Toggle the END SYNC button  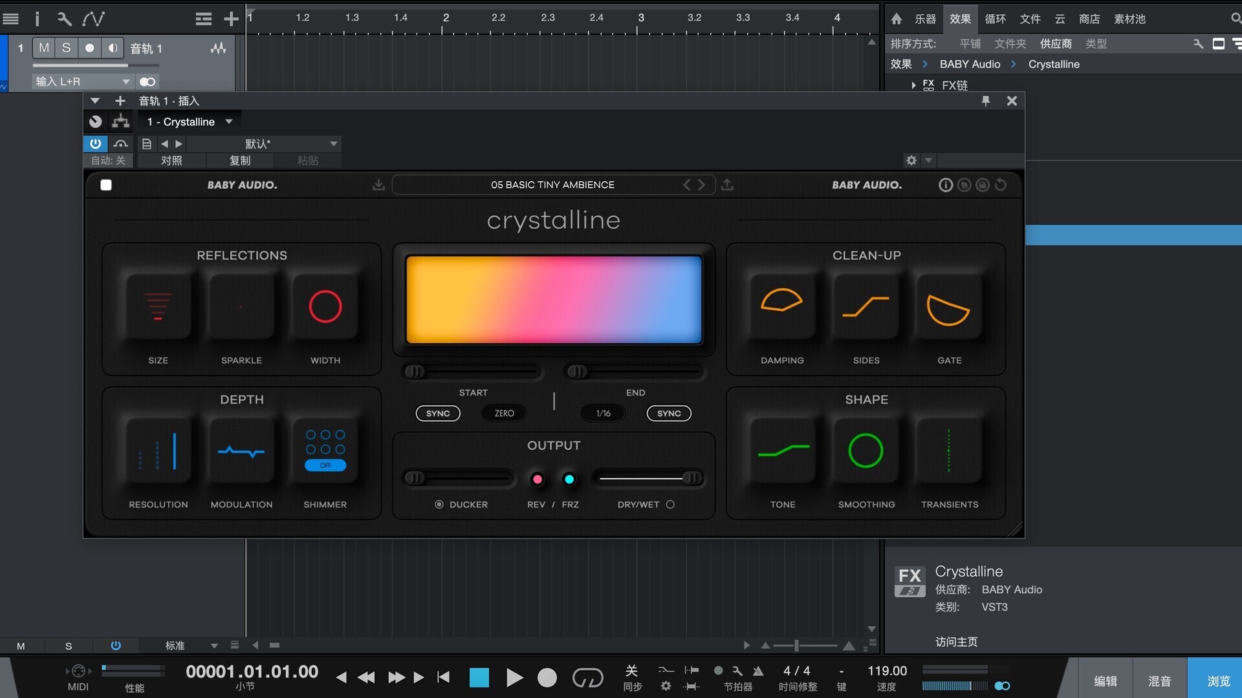pyautogui.click(x=669, y=413)
